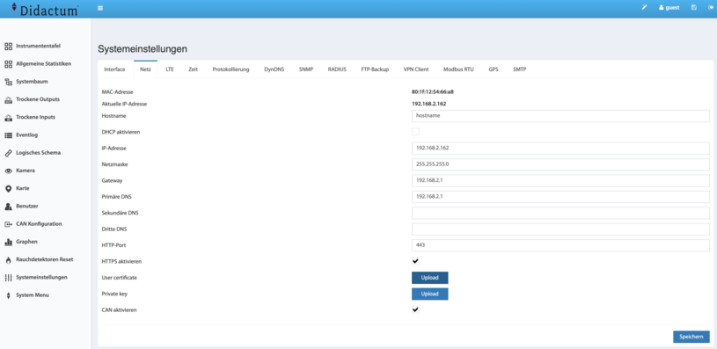This screenshot has height=349, width=717.
Task: Click the Dritte DNS input field
Action: 560,229
